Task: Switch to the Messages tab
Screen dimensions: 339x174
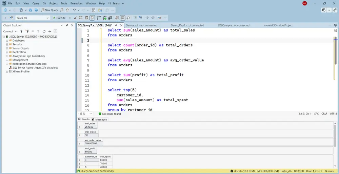Action: tap(99, 119)
